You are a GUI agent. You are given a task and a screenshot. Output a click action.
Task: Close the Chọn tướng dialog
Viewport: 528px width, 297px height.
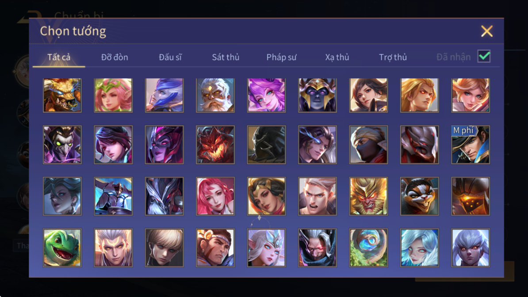487,31
